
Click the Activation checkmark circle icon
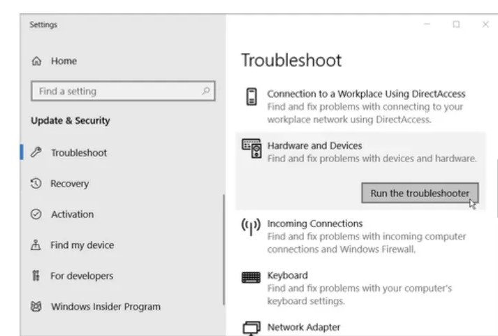coord(36,214)
